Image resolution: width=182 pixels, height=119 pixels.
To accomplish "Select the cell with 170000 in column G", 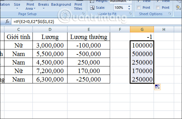I will coord(142,71).
